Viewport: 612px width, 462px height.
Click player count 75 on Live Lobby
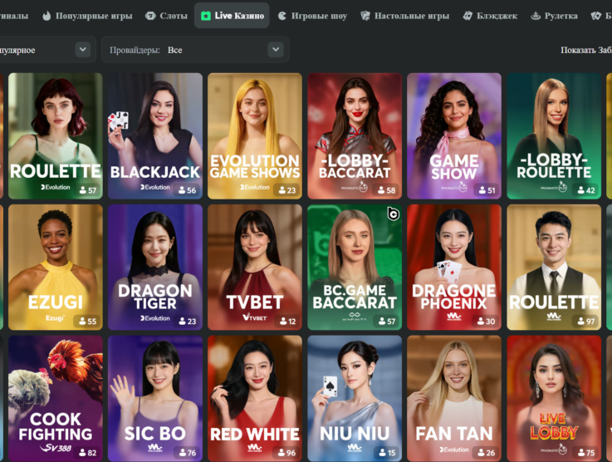point(586,453)
